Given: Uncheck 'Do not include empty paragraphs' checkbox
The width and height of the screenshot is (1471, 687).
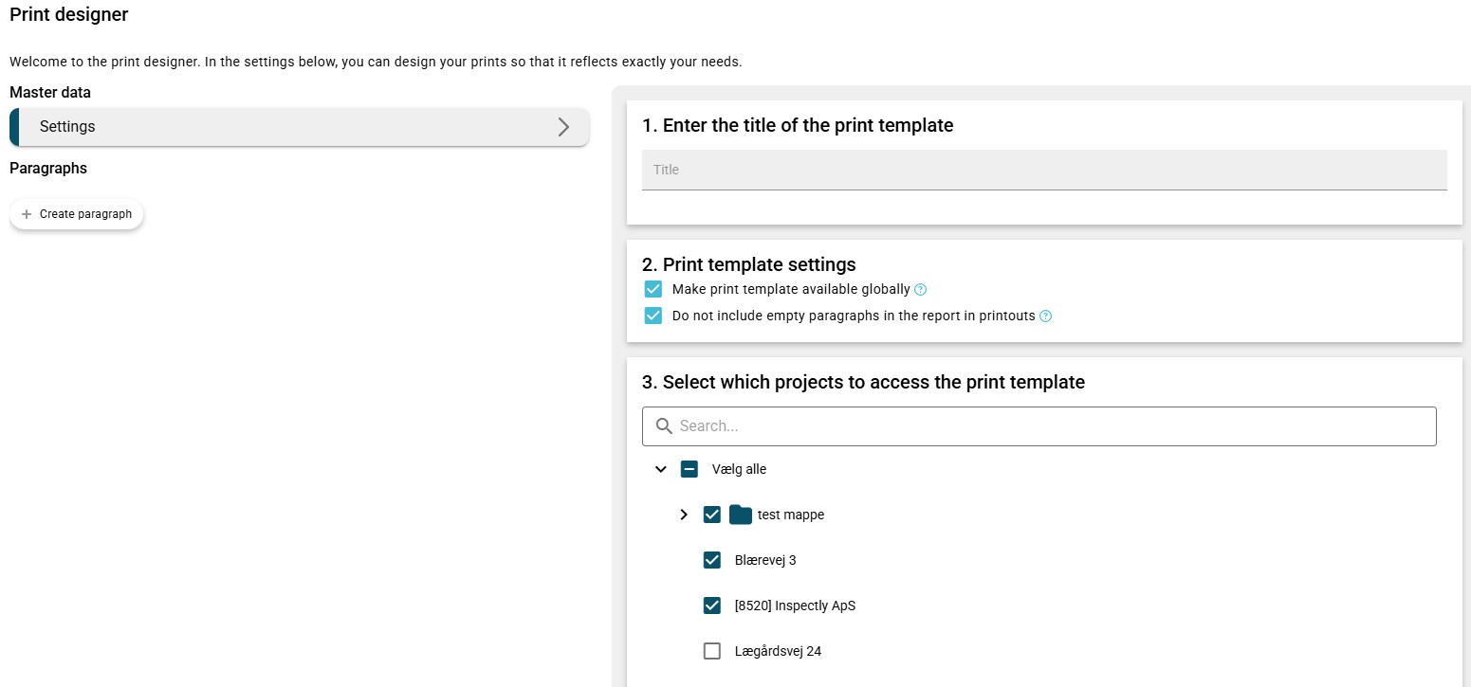Looking at the screenshot, I should click(653, 316).
